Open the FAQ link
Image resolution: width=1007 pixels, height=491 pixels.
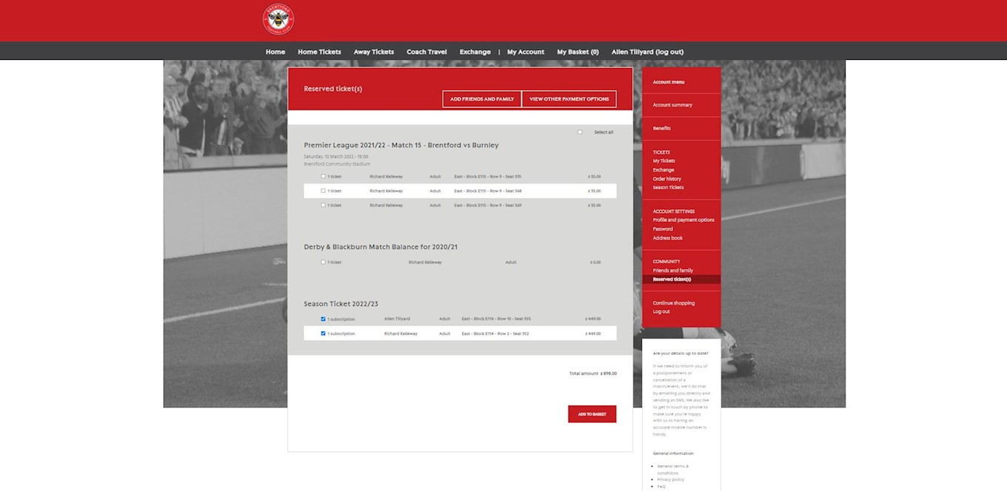coord(661,487)
